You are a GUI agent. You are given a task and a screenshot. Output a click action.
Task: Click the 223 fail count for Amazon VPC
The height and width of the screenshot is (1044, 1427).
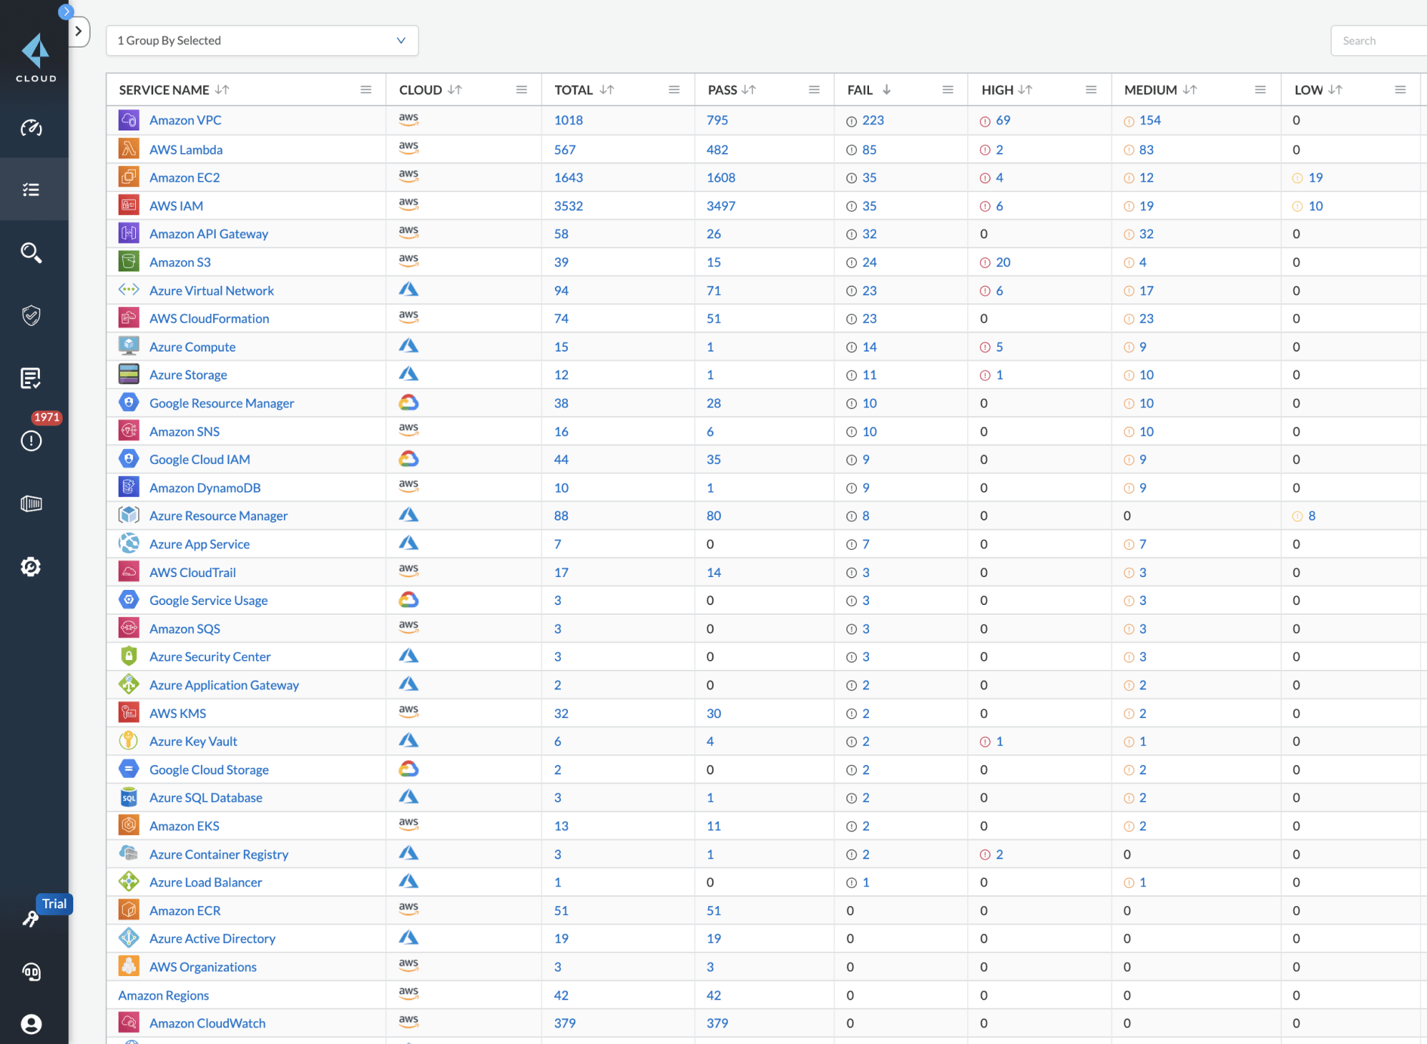(x=873, y=120)
